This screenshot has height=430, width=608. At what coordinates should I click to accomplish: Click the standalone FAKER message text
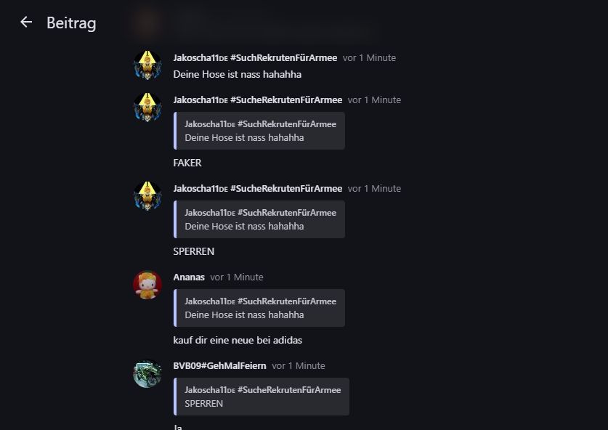[x=187, y=163]
